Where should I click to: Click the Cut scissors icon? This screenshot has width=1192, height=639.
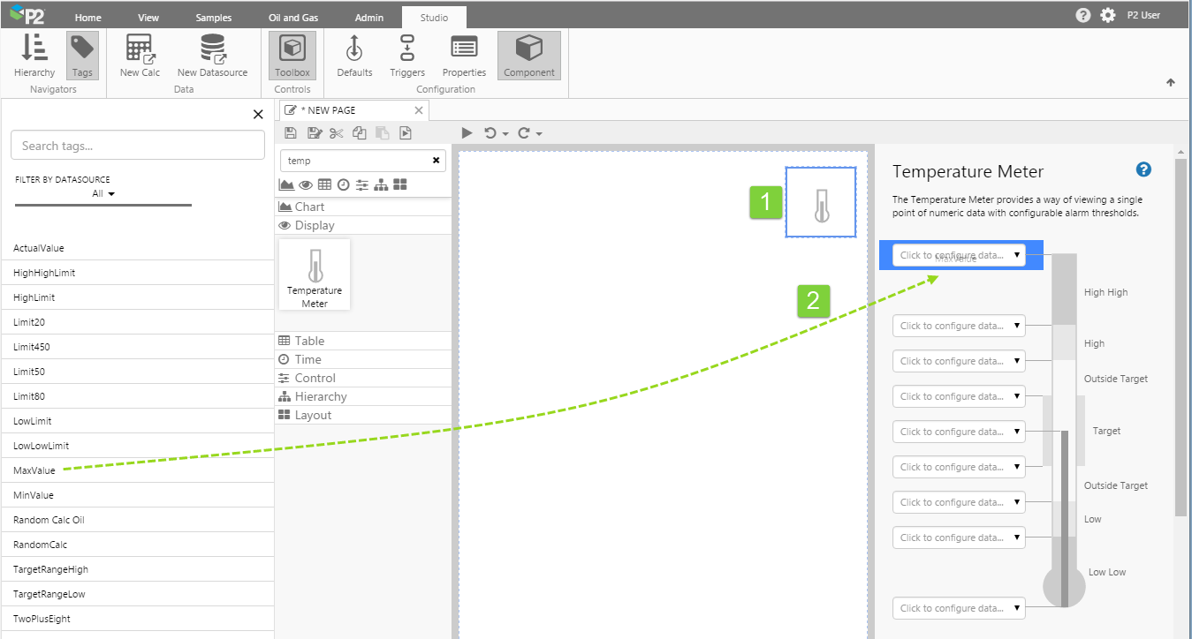(x=336, y=133)
